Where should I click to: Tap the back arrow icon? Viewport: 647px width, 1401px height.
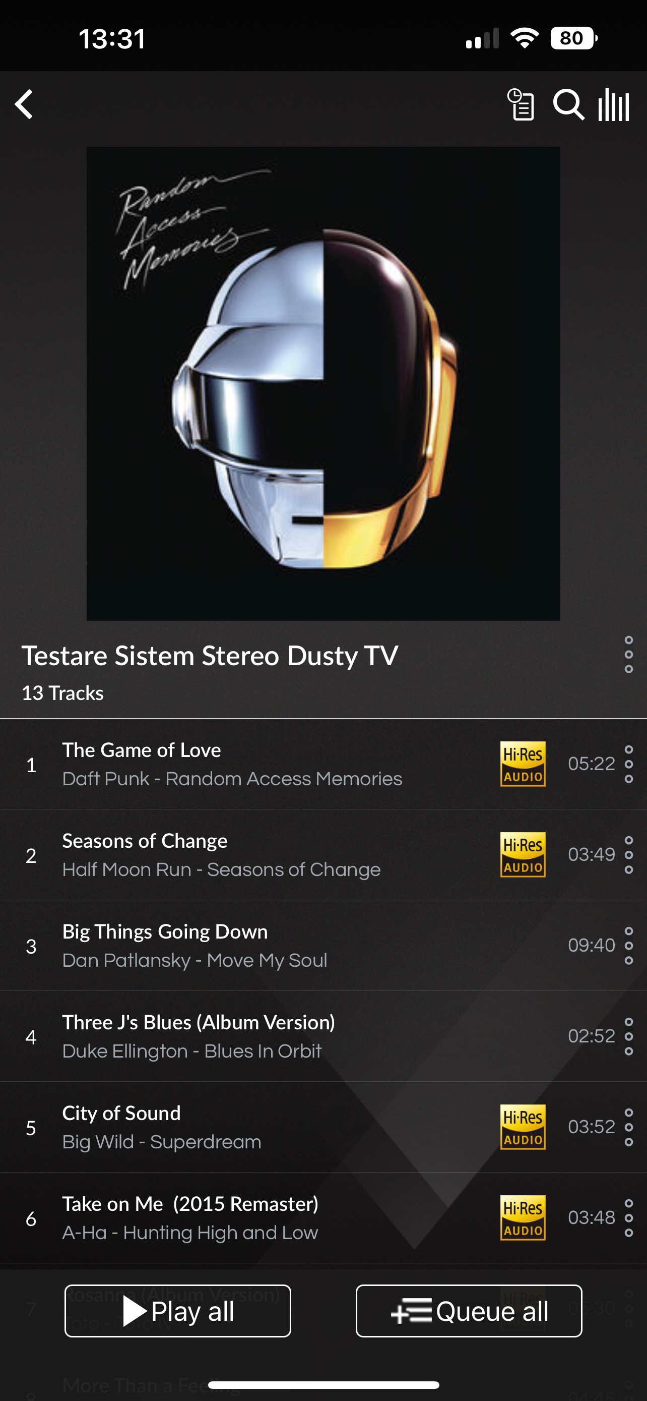25,104
